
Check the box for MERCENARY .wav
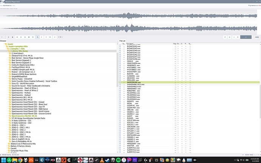(120, 143)
